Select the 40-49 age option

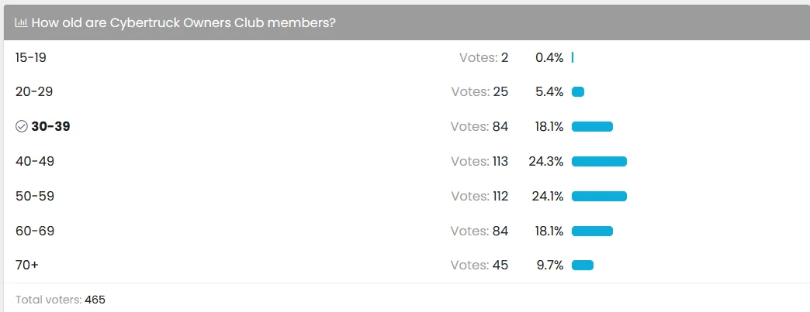[x=35, y=161]
